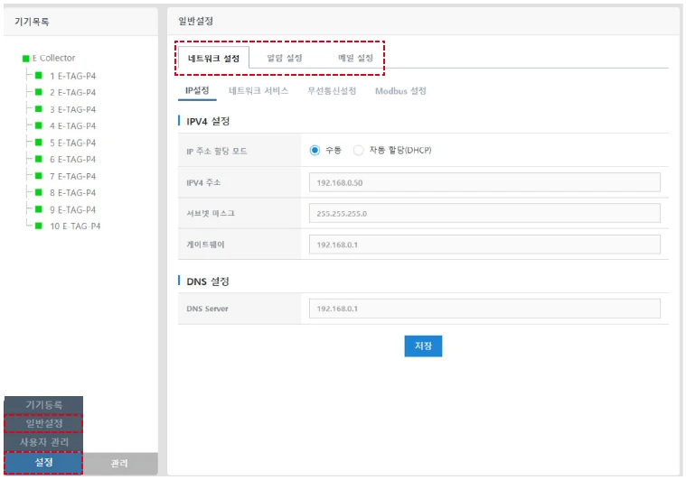Click green status icon of device 5
Viewport: 686px width, 480px height.
point(39,142)
